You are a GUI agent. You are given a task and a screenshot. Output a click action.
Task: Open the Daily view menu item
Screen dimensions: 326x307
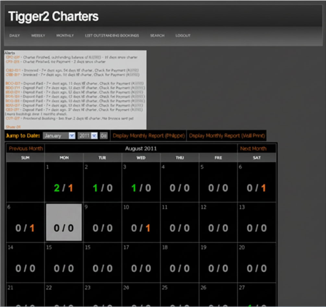[x=15, y=36]
